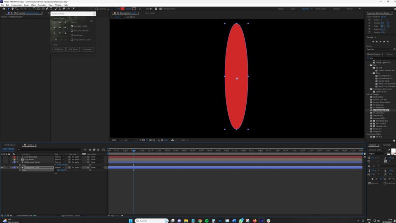Open the Composition menu

[x=17, y=5]
